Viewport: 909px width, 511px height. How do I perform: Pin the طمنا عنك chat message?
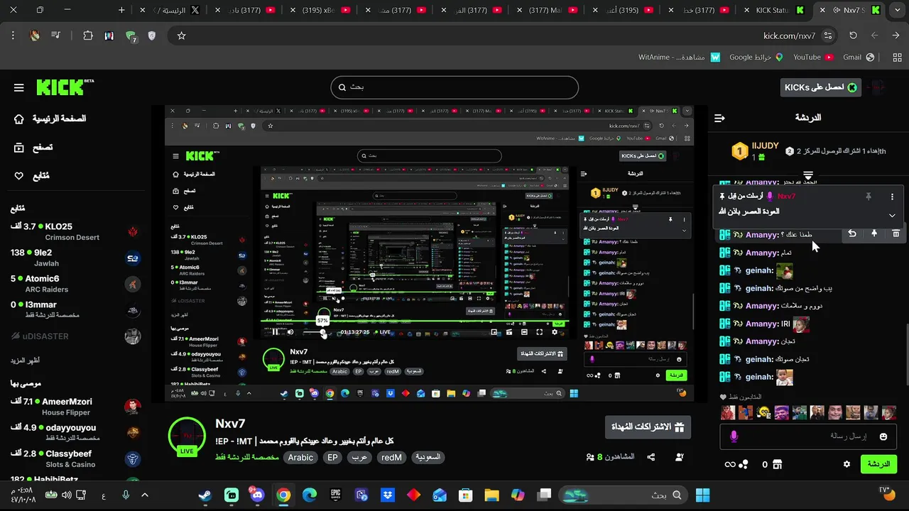pos(874,233)
